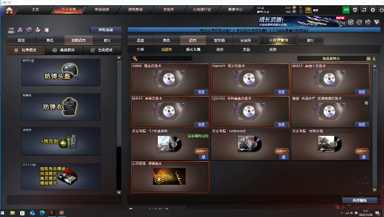The width and height of the screenshot is (384, 217).
Task: Click the person-with-pencil edit icon
Action: 38,30
